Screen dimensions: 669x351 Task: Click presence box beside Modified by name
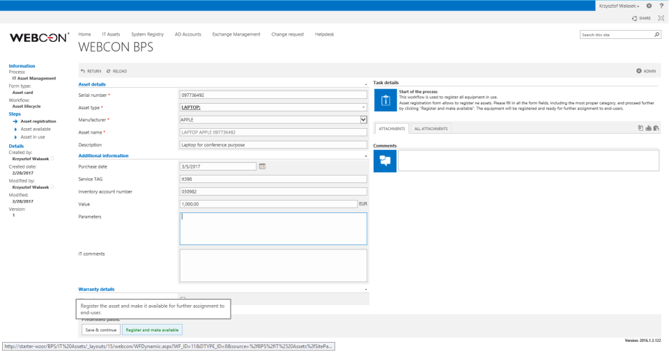(x=52, y=187)
